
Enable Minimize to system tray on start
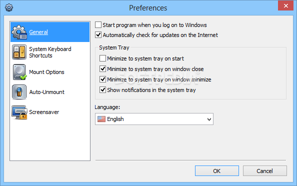102,58
